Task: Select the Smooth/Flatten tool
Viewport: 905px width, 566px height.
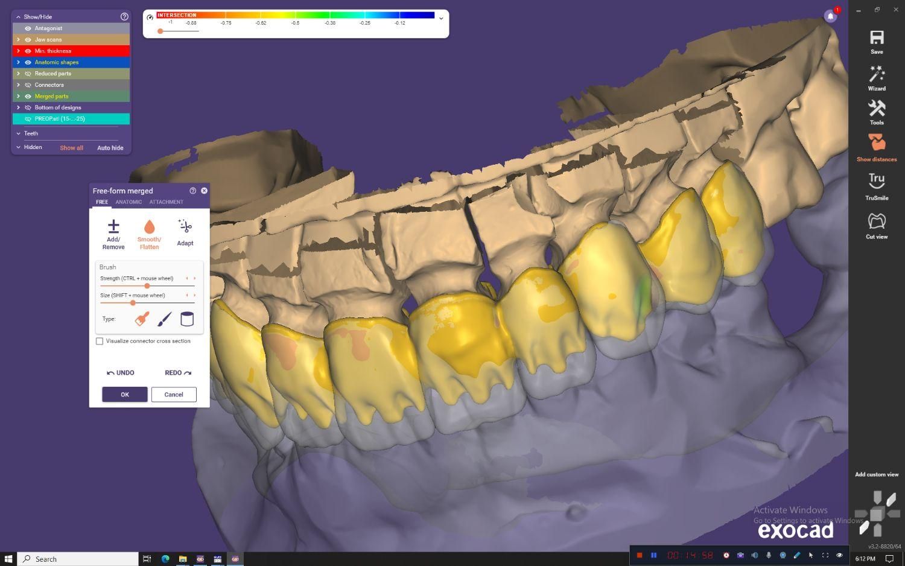Action: coord(149,234)
